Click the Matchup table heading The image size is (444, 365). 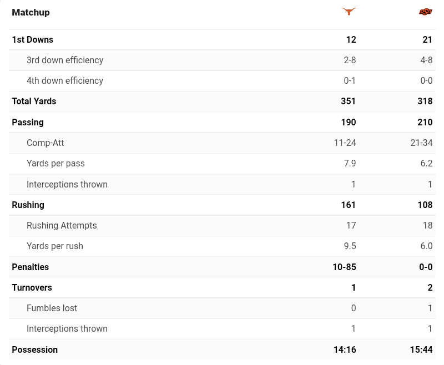pos(31,12)
